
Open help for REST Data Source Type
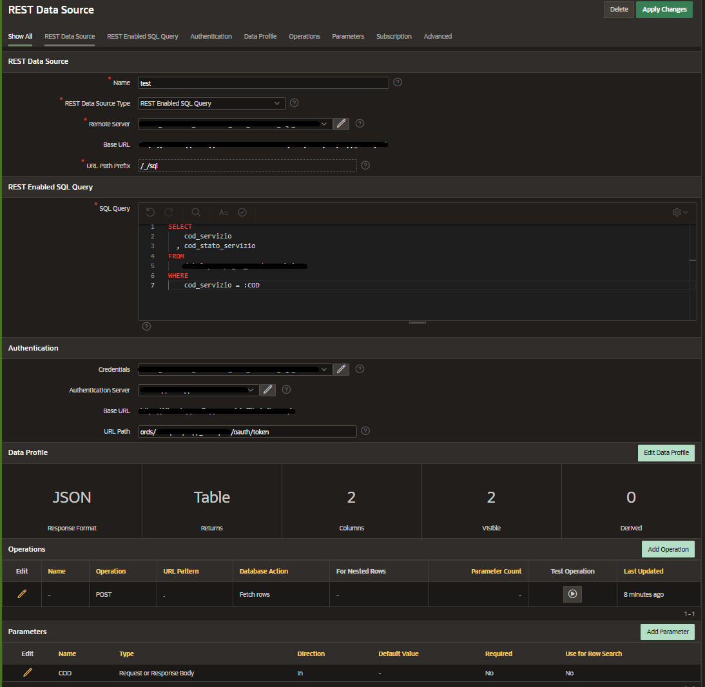[294, 103]
